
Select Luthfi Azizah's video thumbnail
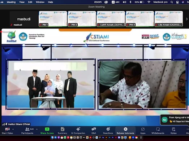point(111,19)
